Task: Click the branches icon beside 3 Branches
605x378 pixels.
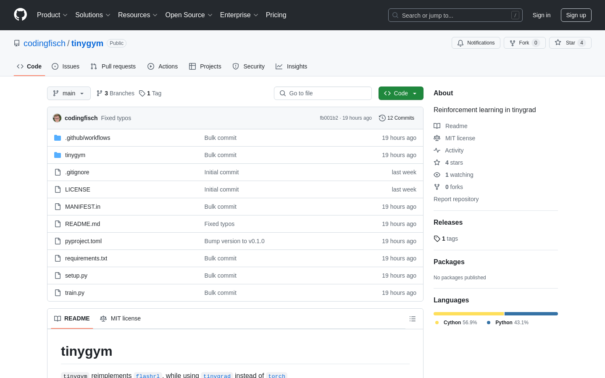Action: [100, 93]
